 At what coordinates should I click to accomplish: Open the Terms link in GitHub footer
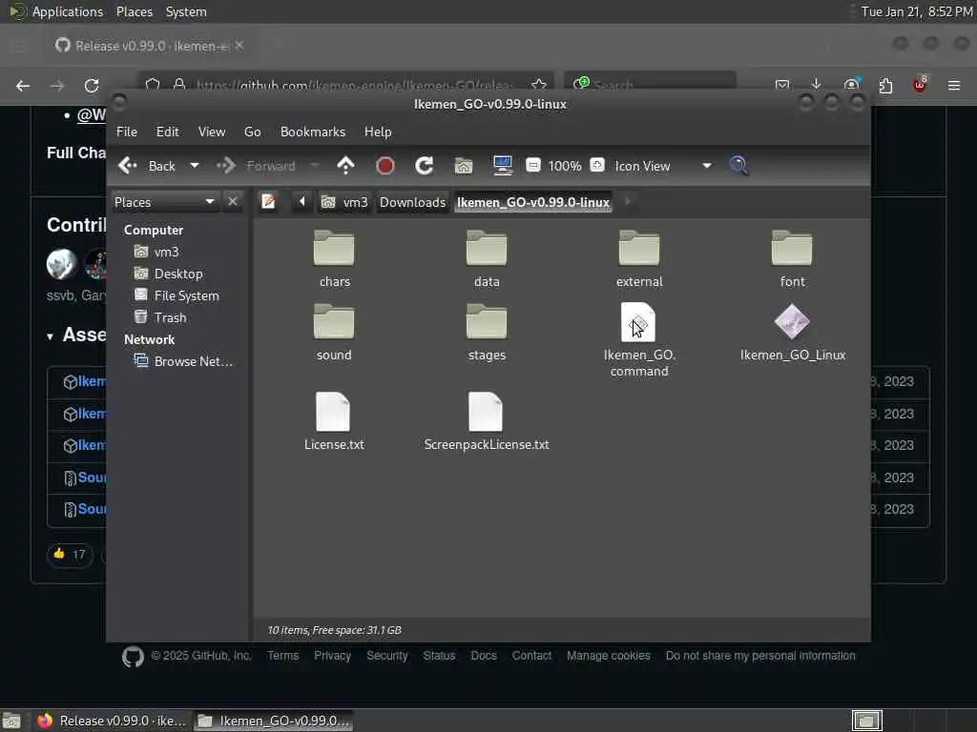coord(282,656)
